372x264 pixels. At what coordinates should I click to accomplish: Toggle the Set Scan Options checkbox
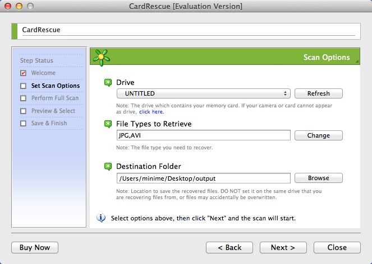pos(23,86)
